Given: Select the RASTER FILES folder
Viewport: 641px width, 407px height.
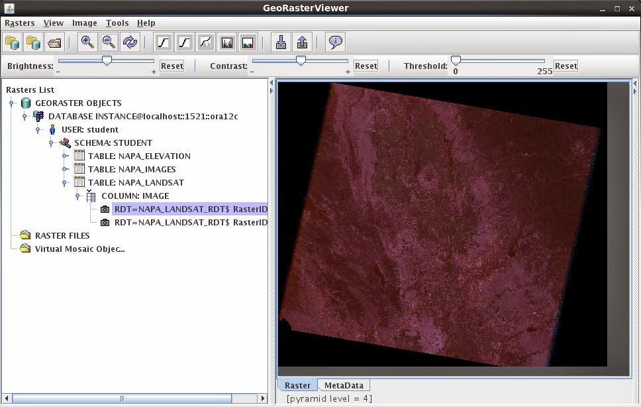Looking at the screenshot, I should (x=62, y=235).
